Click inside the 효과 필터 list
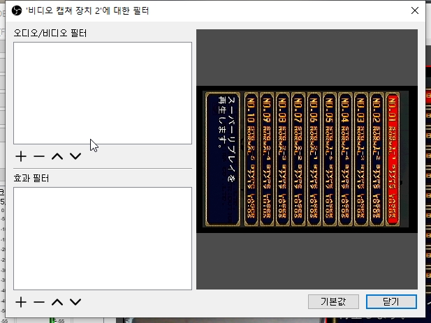Viewport: 431px width, 323px height. 103,239
